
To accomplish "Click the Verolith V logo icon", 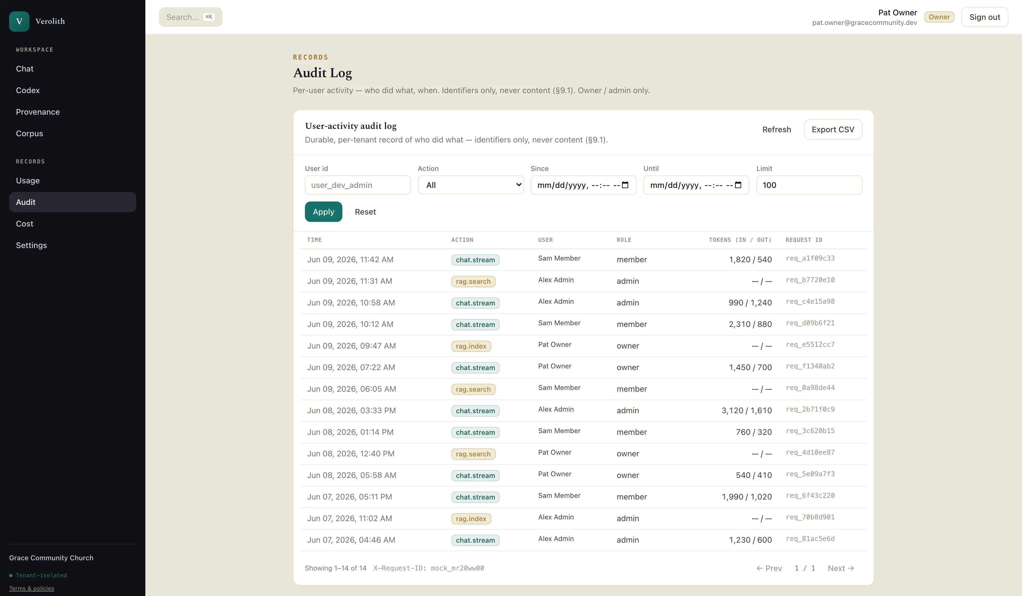I will [19, 21].
